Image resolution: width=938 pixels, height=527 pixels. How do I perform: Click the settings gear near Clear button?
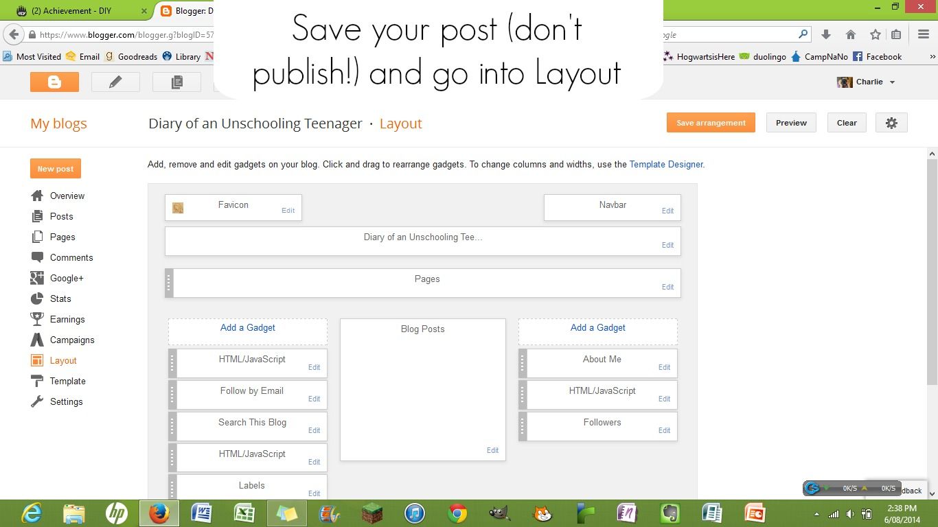tap(891, 122)
